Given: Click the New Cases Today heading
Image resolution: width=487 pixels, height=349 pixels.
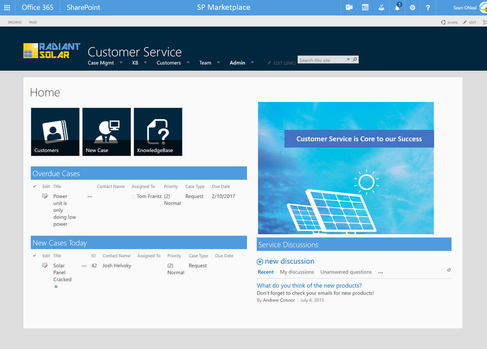Looking at the screenshot, I should click(60, 243).
